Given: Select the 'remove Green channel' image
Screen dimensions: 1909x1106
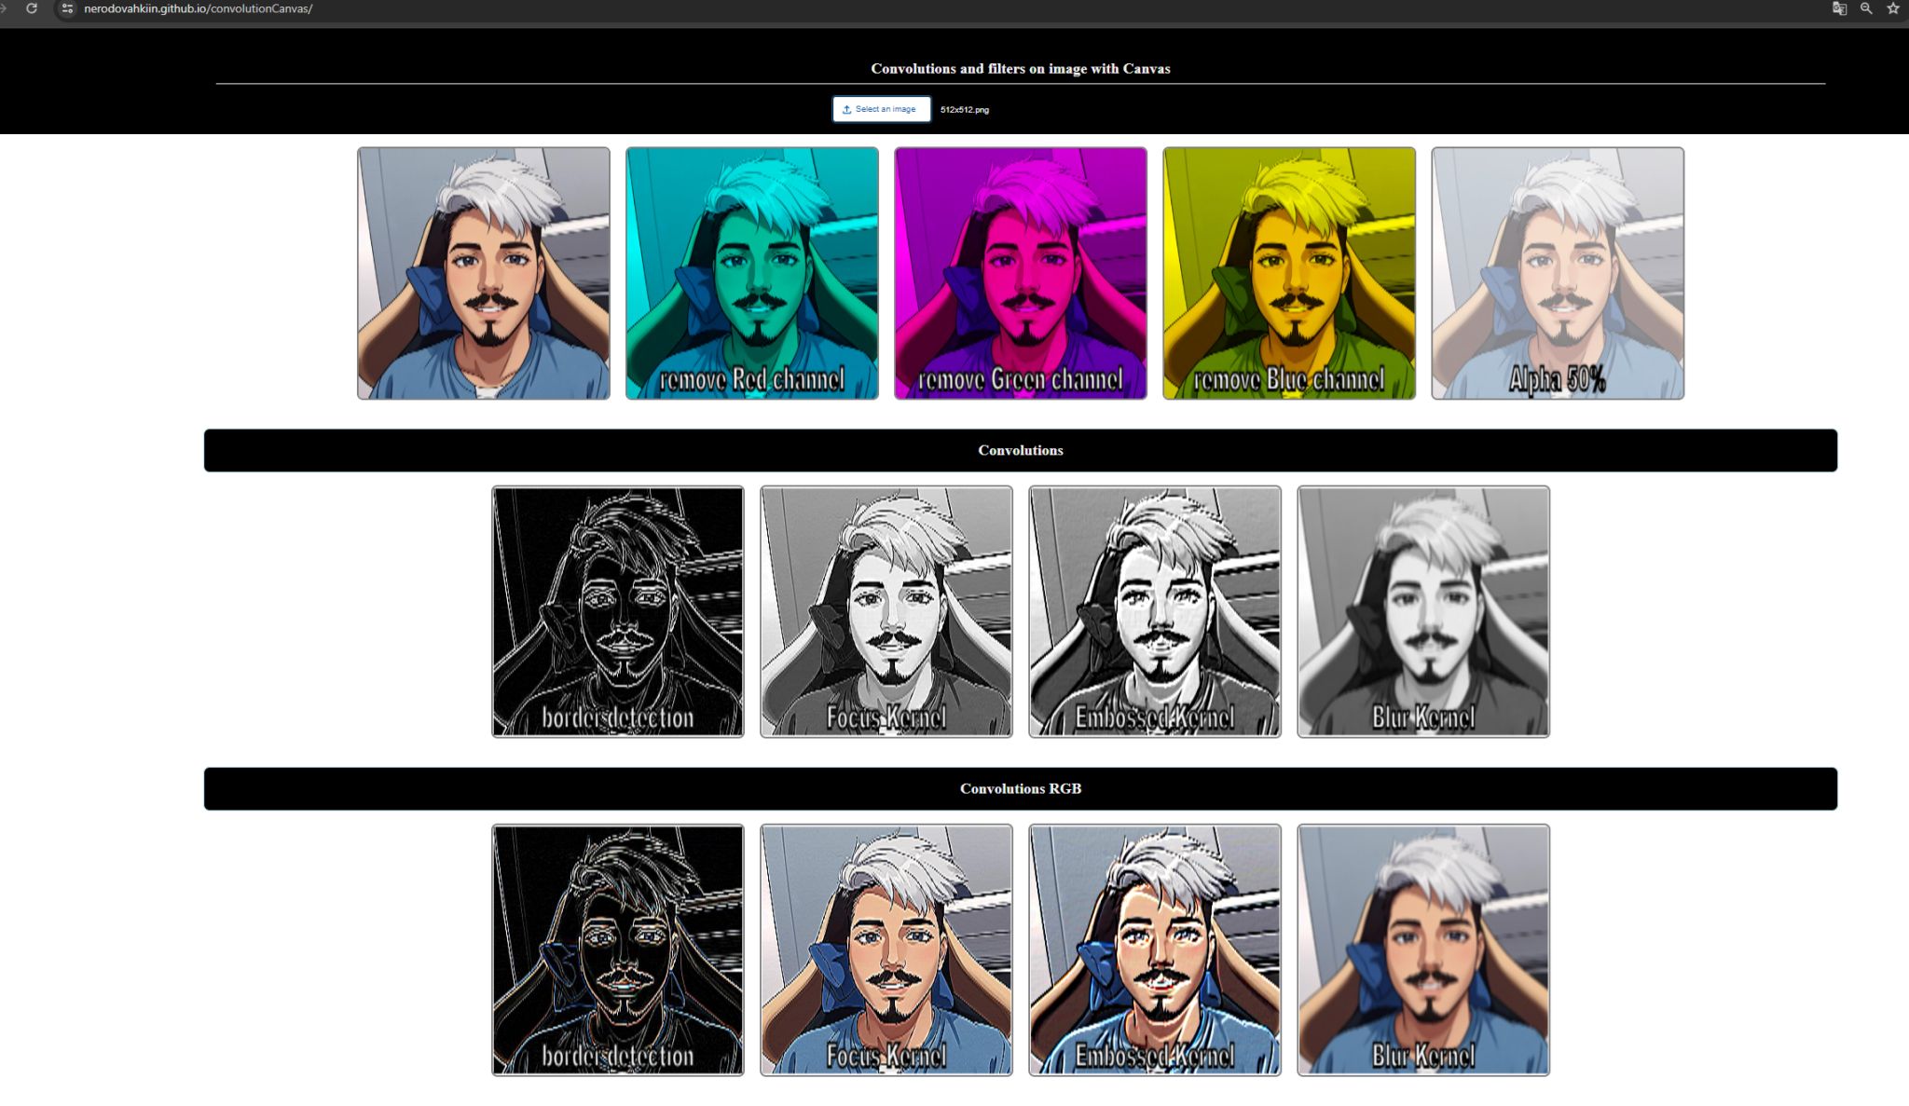Looking at the screenshot, I should pyautogui.click(x=1021, y=273).
